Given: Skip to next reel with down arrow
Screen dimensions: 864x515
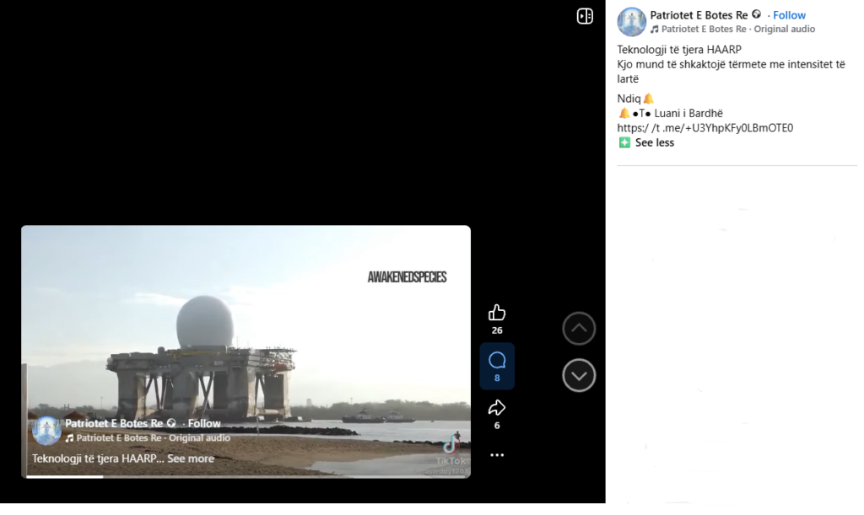Looking at the screenshot, I should tap(579, 375).
